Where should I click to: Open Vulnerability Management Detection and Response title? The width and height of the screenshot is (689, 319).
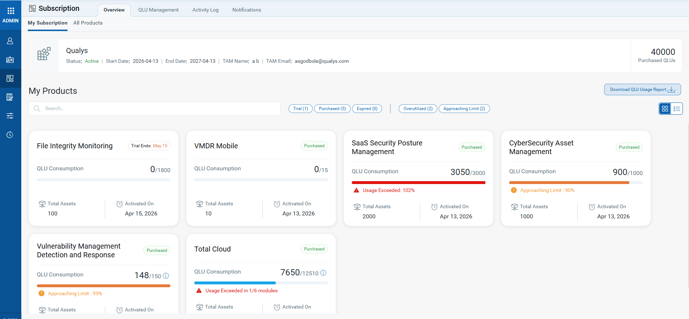click(x=79, y=250)
